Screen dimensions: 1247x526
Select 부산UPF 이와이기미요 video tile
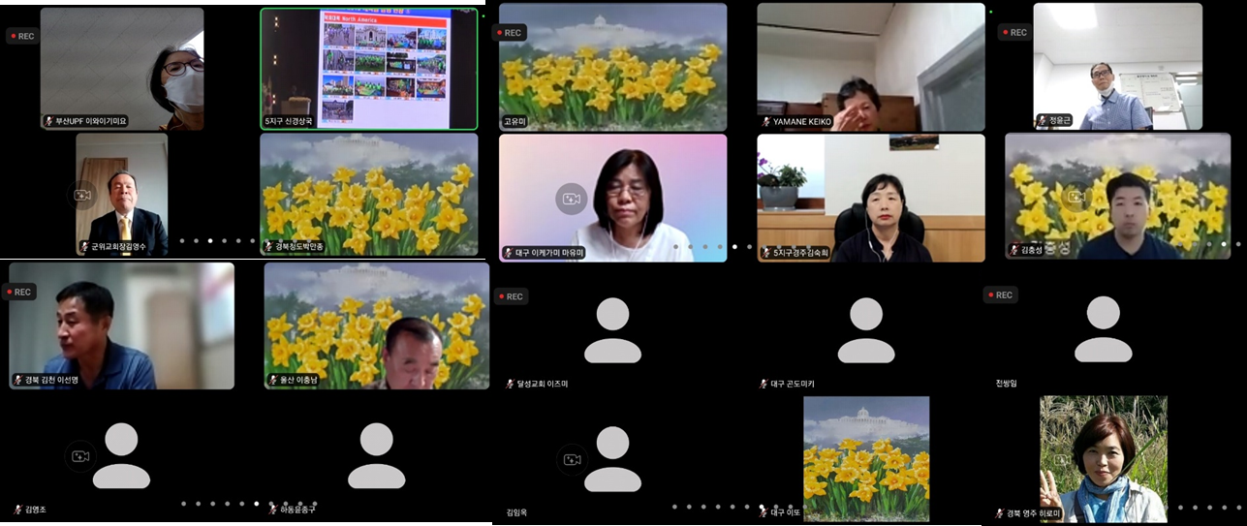122,69
